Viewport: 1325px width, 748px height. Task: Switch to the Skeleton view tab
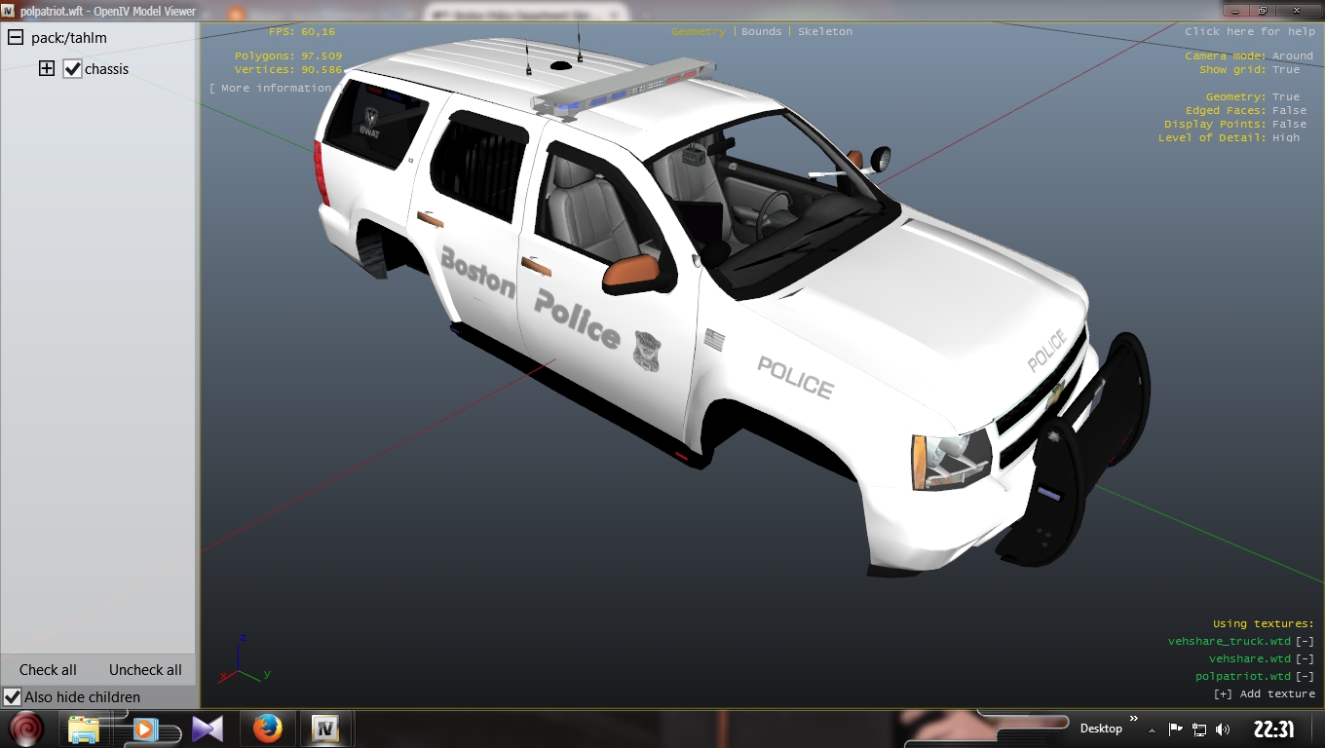tap(824, 32)
